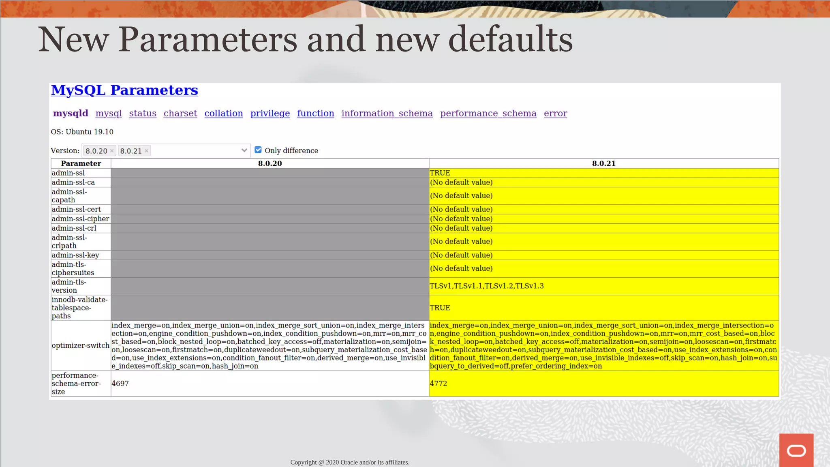The image size is (830, 467).
Task: Navigate to the function link
Action: tap(316, 114)
